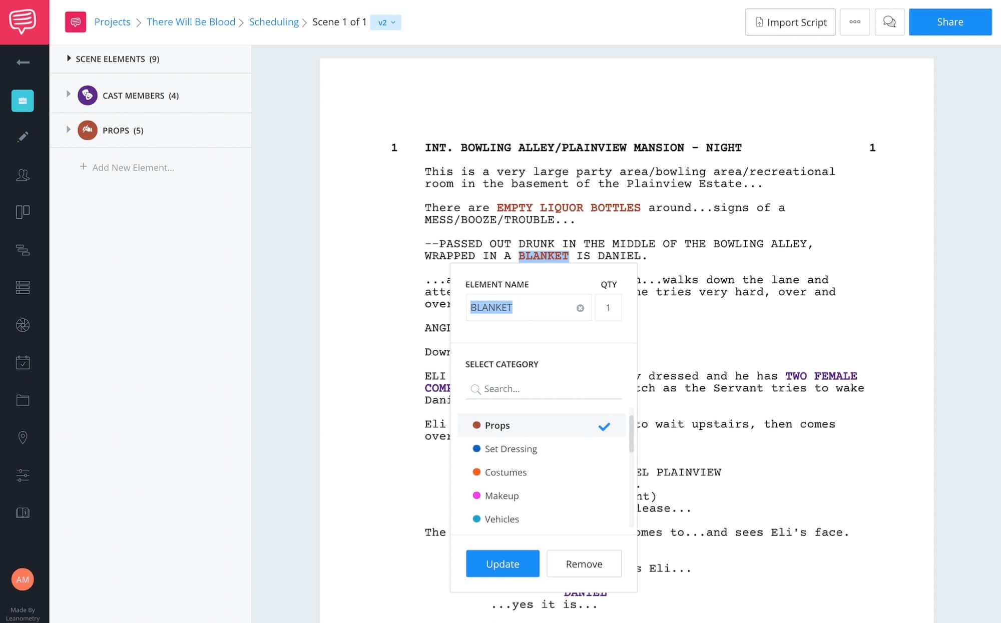Click the scene heading INT. BOWLING ALLEY
The width and height of the screenshot is (1001, 623).
pyautogui.click(x=583, y=148)
